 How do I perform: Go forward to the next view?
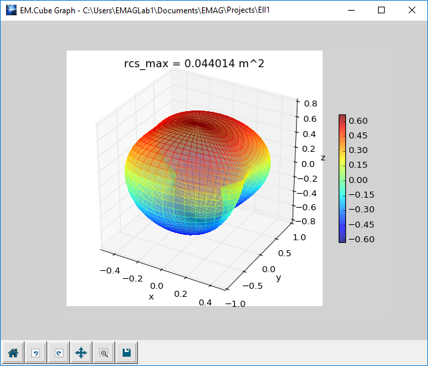point(59,353)
